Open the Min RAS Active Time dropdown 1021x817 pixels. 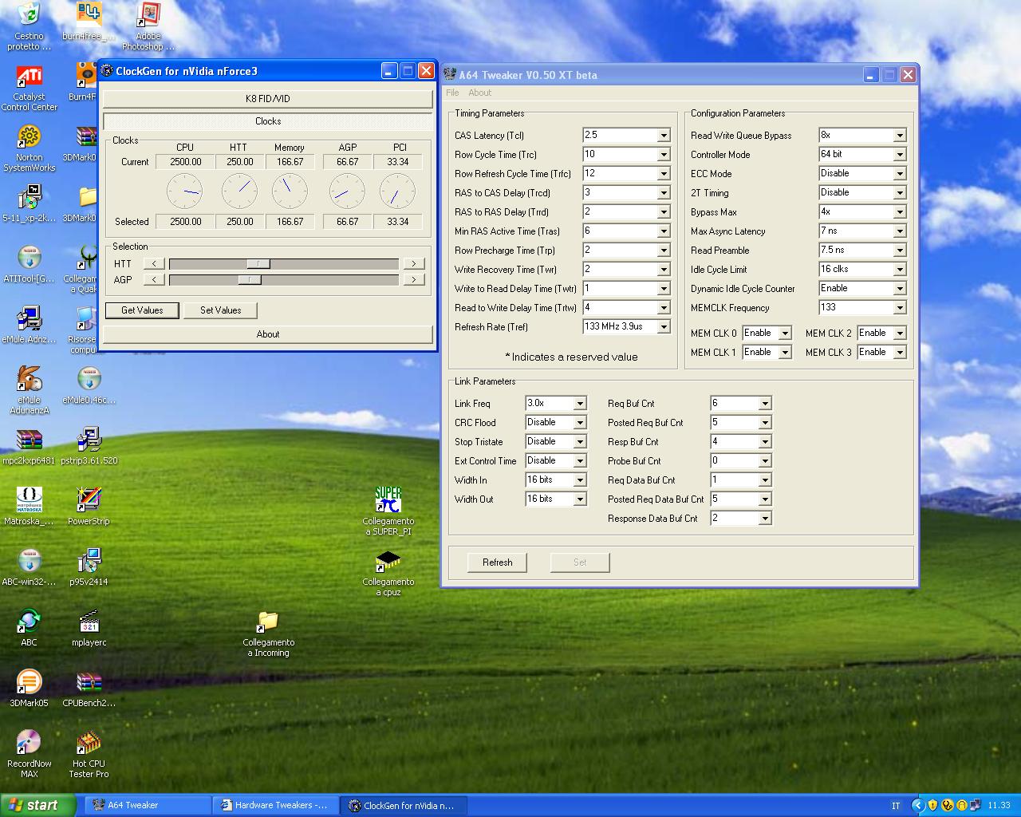(664, 231)
